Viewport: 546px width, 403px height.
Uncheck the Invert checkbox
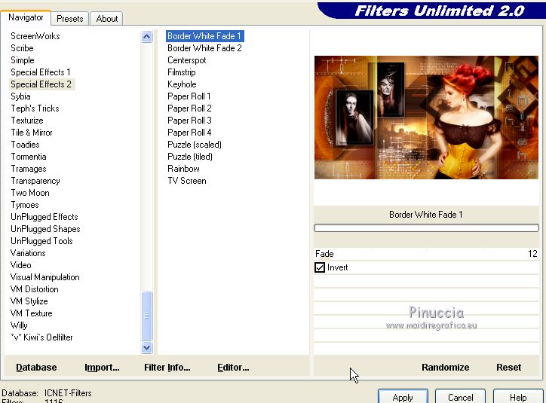pyautogui.click(x=319, y=267)
